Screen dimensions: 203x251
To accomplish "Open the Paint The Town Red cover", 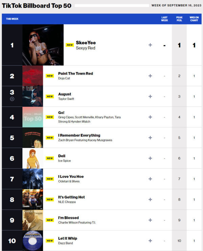I will (32, 76).
